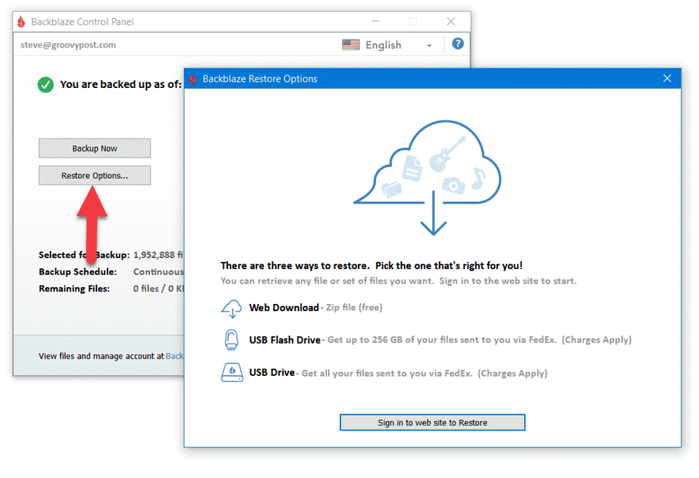Select the USB Flash Drive restore icon
This screenshot has width=699, height=478.
coord(231,340)
